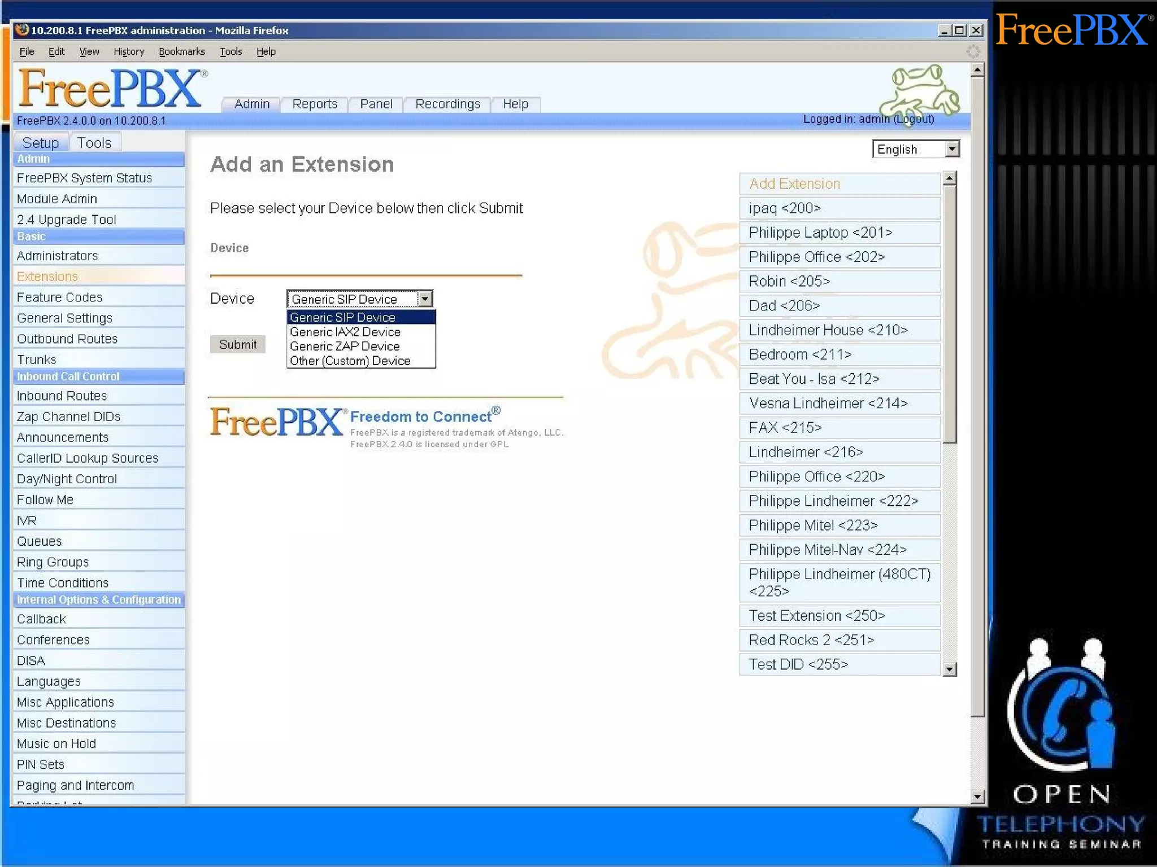This screenshot has height=867, width=1157.
Task: Click the Firefox icon in title bar
Action: coord(22,30)
